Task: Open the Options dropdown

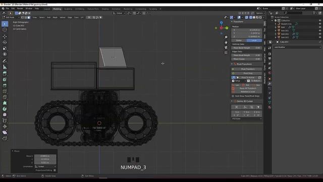Action: coord(260,13)
